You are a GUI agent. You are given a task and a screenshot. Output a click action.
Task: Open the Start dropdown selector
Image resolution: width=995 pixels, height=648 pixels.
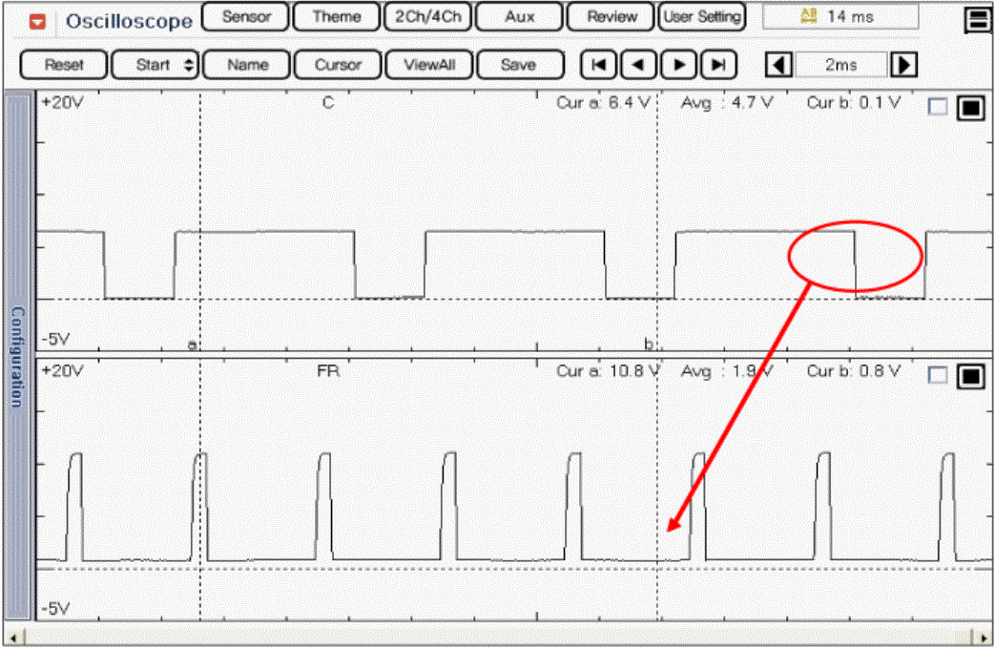[x=155, y=65]
